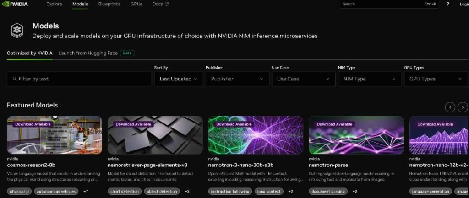Image resolution: width=469 pixels, height=198 pixels.
Task: Open the Docs external link
Action: pyautogui.click(x=160, y=4)
